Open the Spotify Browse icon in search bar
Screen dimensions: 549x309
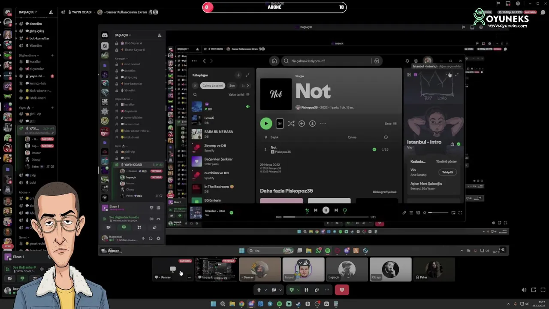(x=377, y=61)
